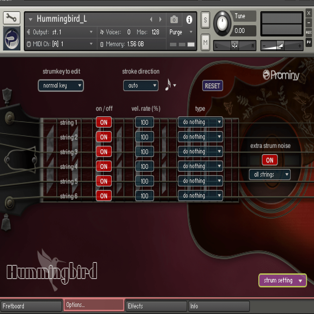Open string 3 type 'do nothing' dropdown
314x314 pixels.
200,151
